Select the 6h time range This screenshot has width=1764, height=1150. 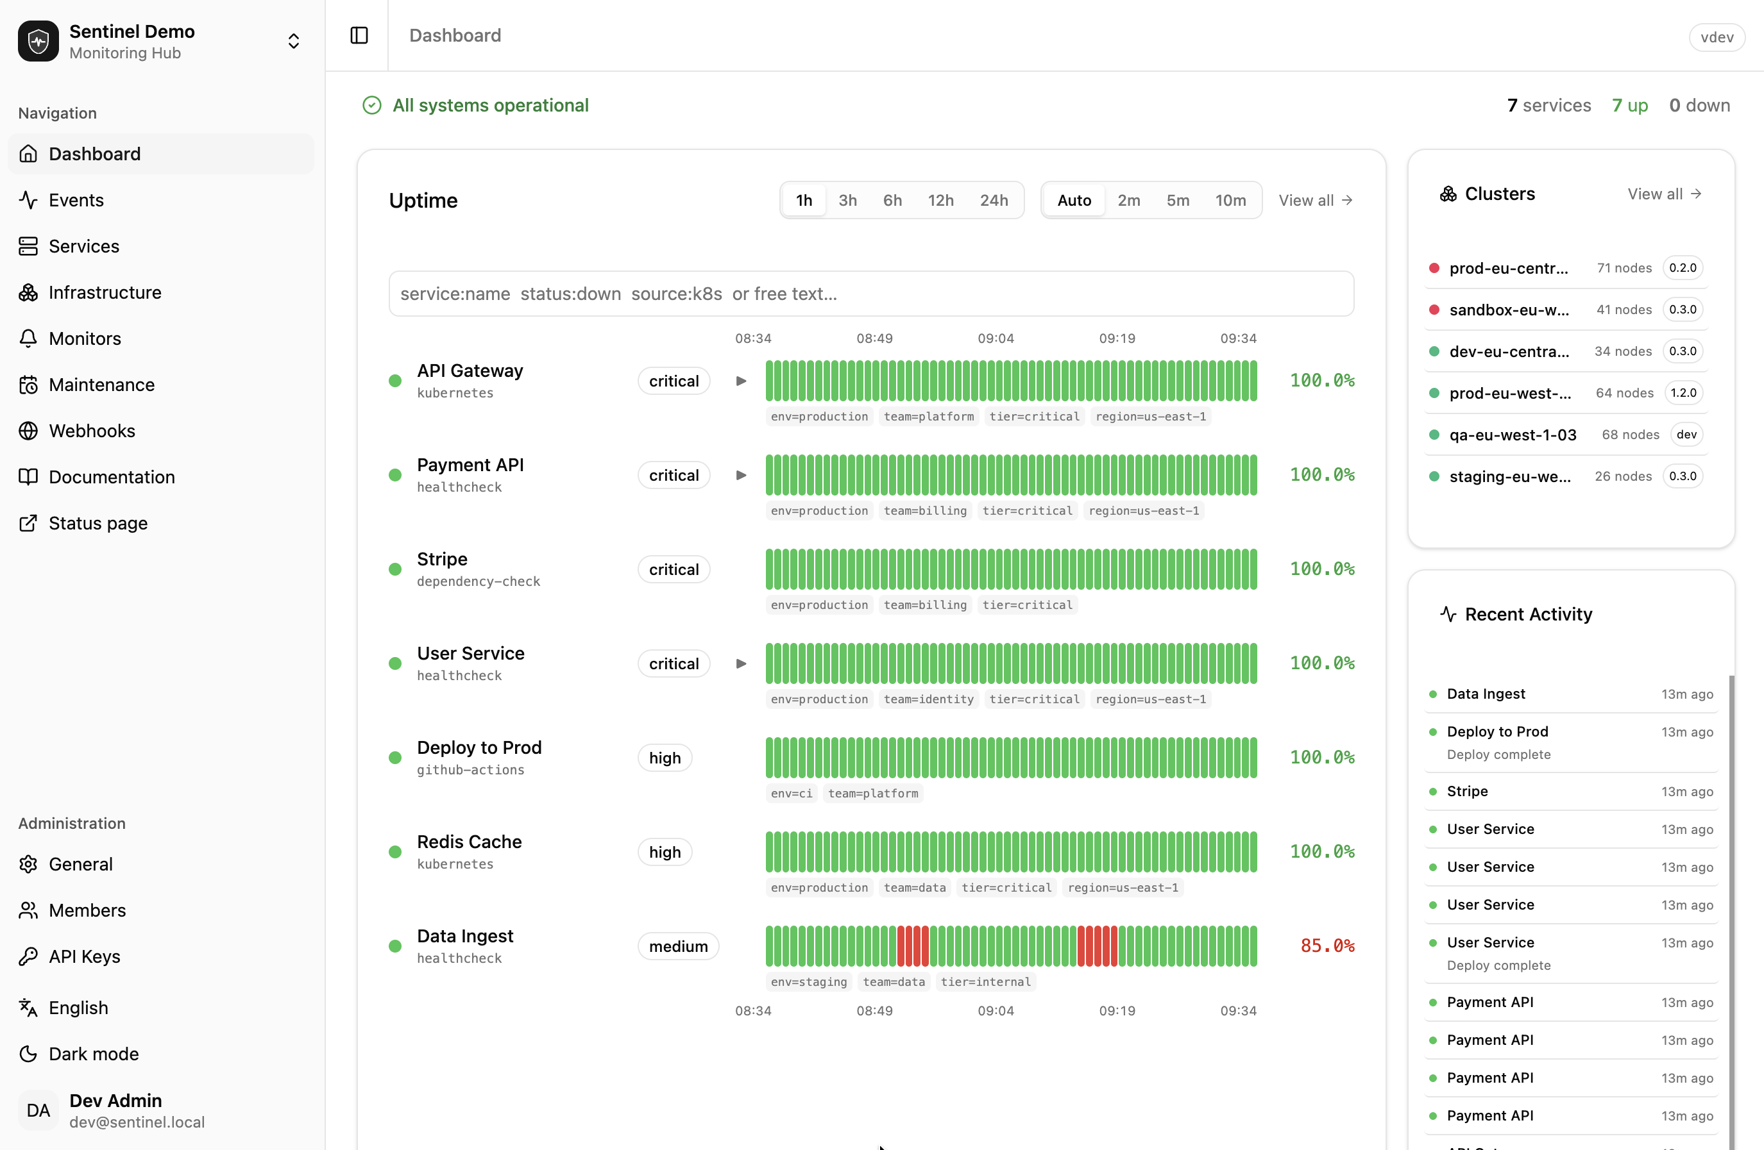[892, 200]
